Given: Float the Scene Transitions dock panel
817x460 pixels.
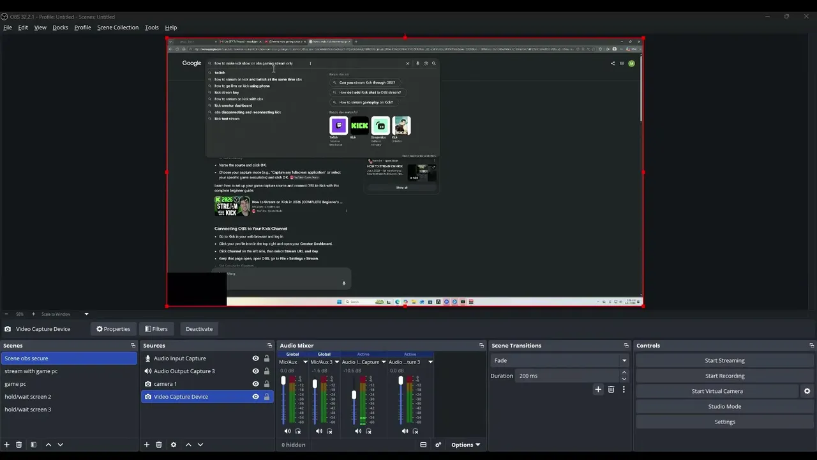Looking at the screenshot, I should tap(626, 346).
